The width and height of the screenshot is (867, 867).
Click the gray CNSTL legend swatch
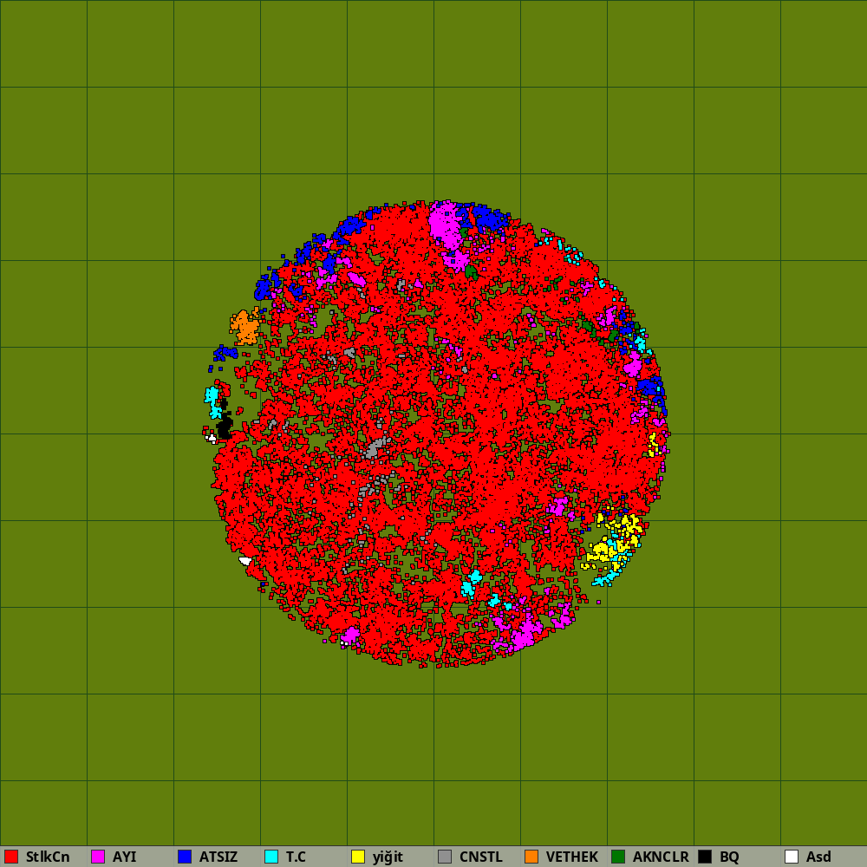click(x=445, y=857)
